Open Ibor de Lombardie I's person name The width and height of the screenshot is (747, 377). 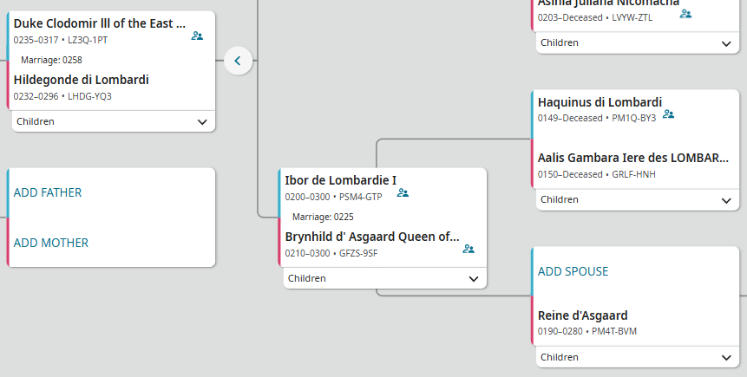pos(340,180)
